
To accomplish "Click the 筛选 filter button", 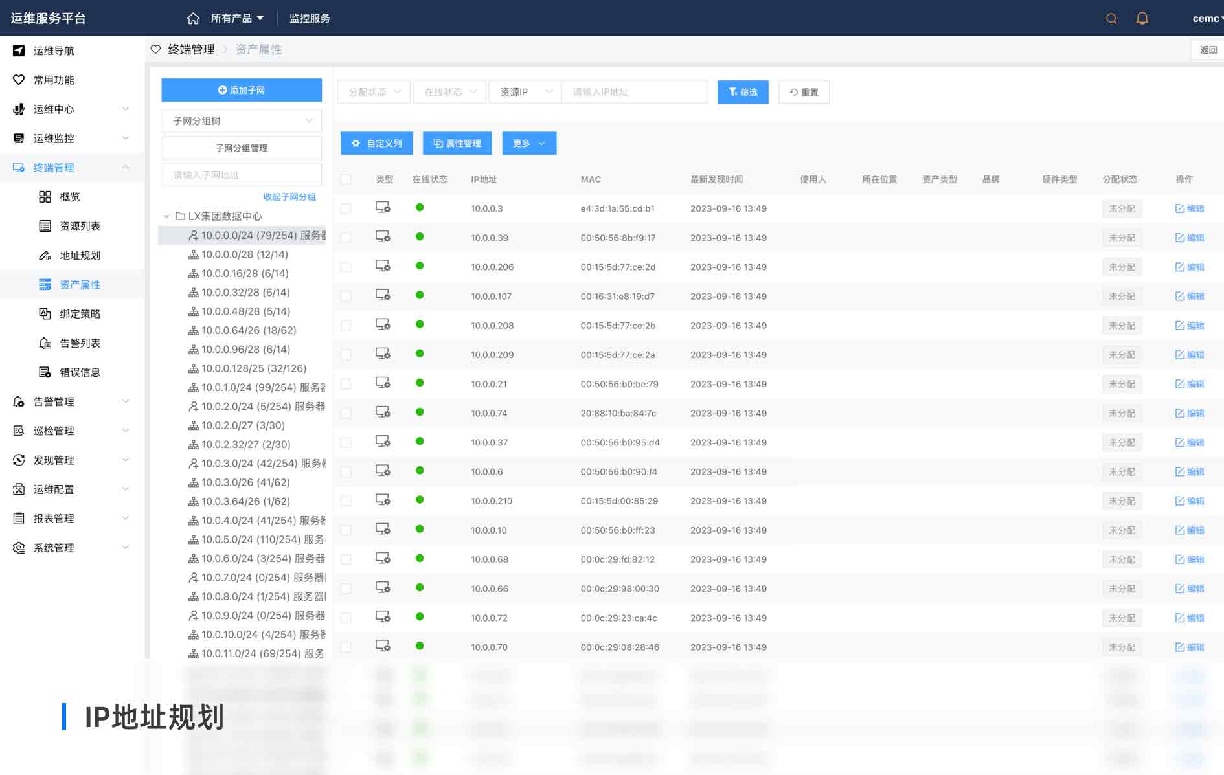I will coord(743,92).
